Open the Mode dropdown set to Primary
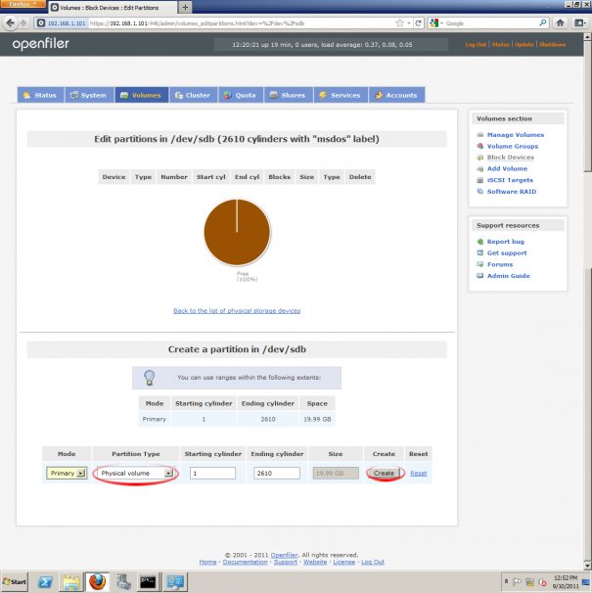Viewport: 592px width, 593px height. pos(67,473)
